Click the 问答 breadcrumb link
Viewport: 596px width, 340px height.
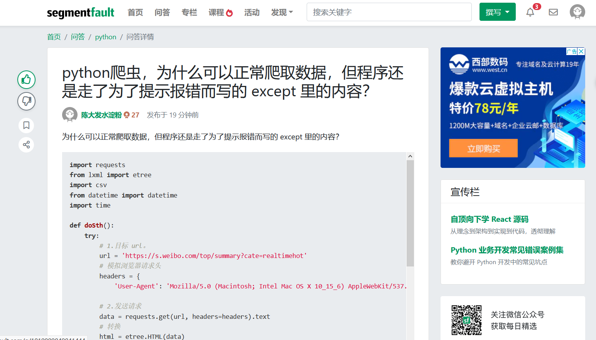click(78, 37)
